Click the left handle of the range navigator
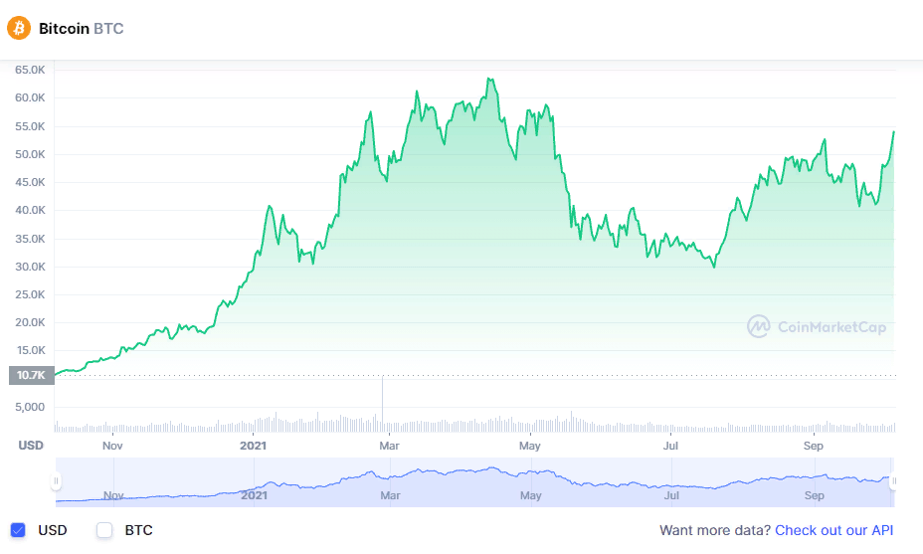The height and width of the screenshot is (554, 923). coord(56,481)
